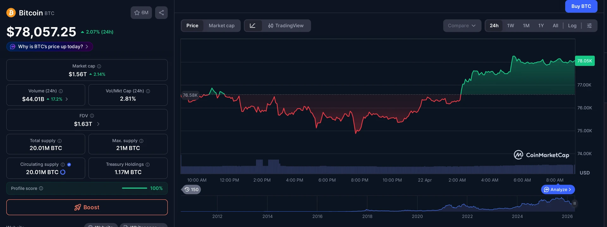This screenshot has width=607, height=227.
Task: Click Vol/Mkt Cap (24h) info icon
Action: click(148, 91)
